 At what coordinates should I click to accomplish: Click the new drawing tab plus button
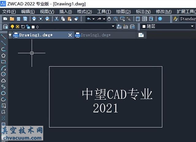[141, 35]
